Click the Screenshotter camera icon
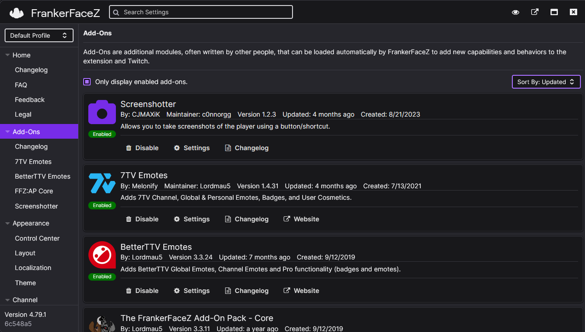Image resolution: width=585 pixels, height=332 pixels. coord(102,112)
